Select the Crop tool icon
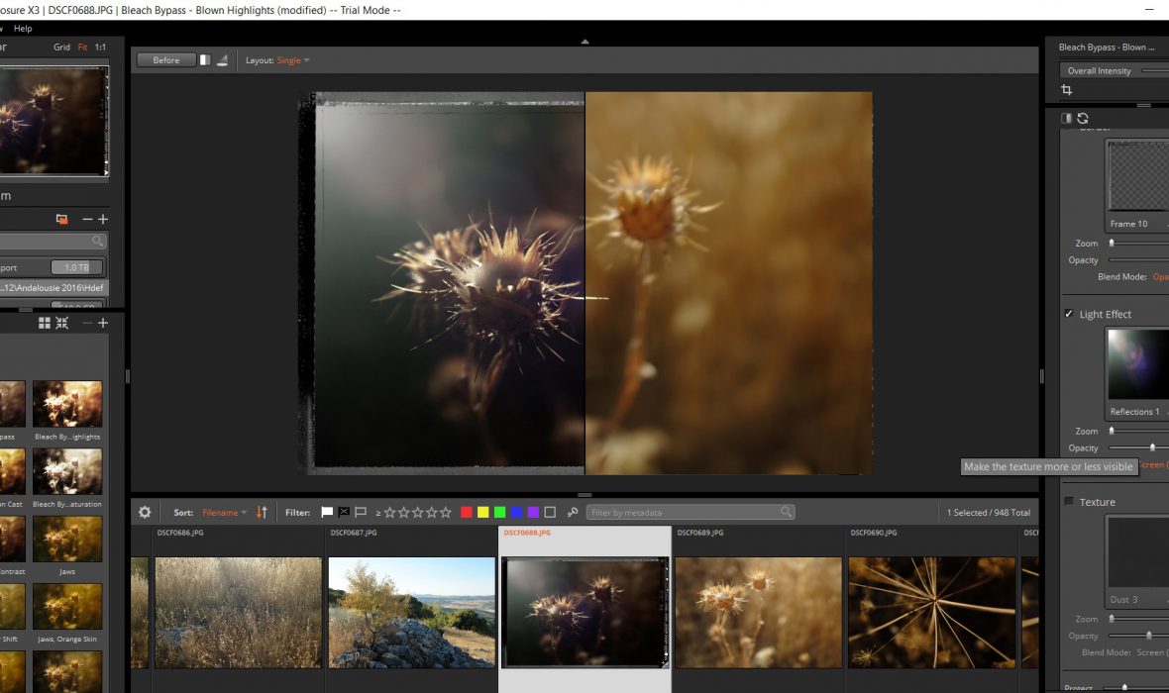This screenshot has width=1169, height=693. point(1067,90)
